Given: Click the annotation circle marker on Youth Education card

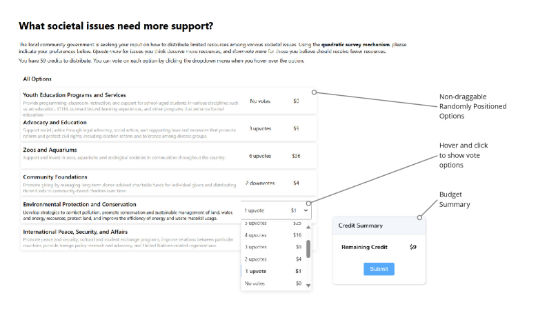Looking at the screenshot, I should 315,92.
